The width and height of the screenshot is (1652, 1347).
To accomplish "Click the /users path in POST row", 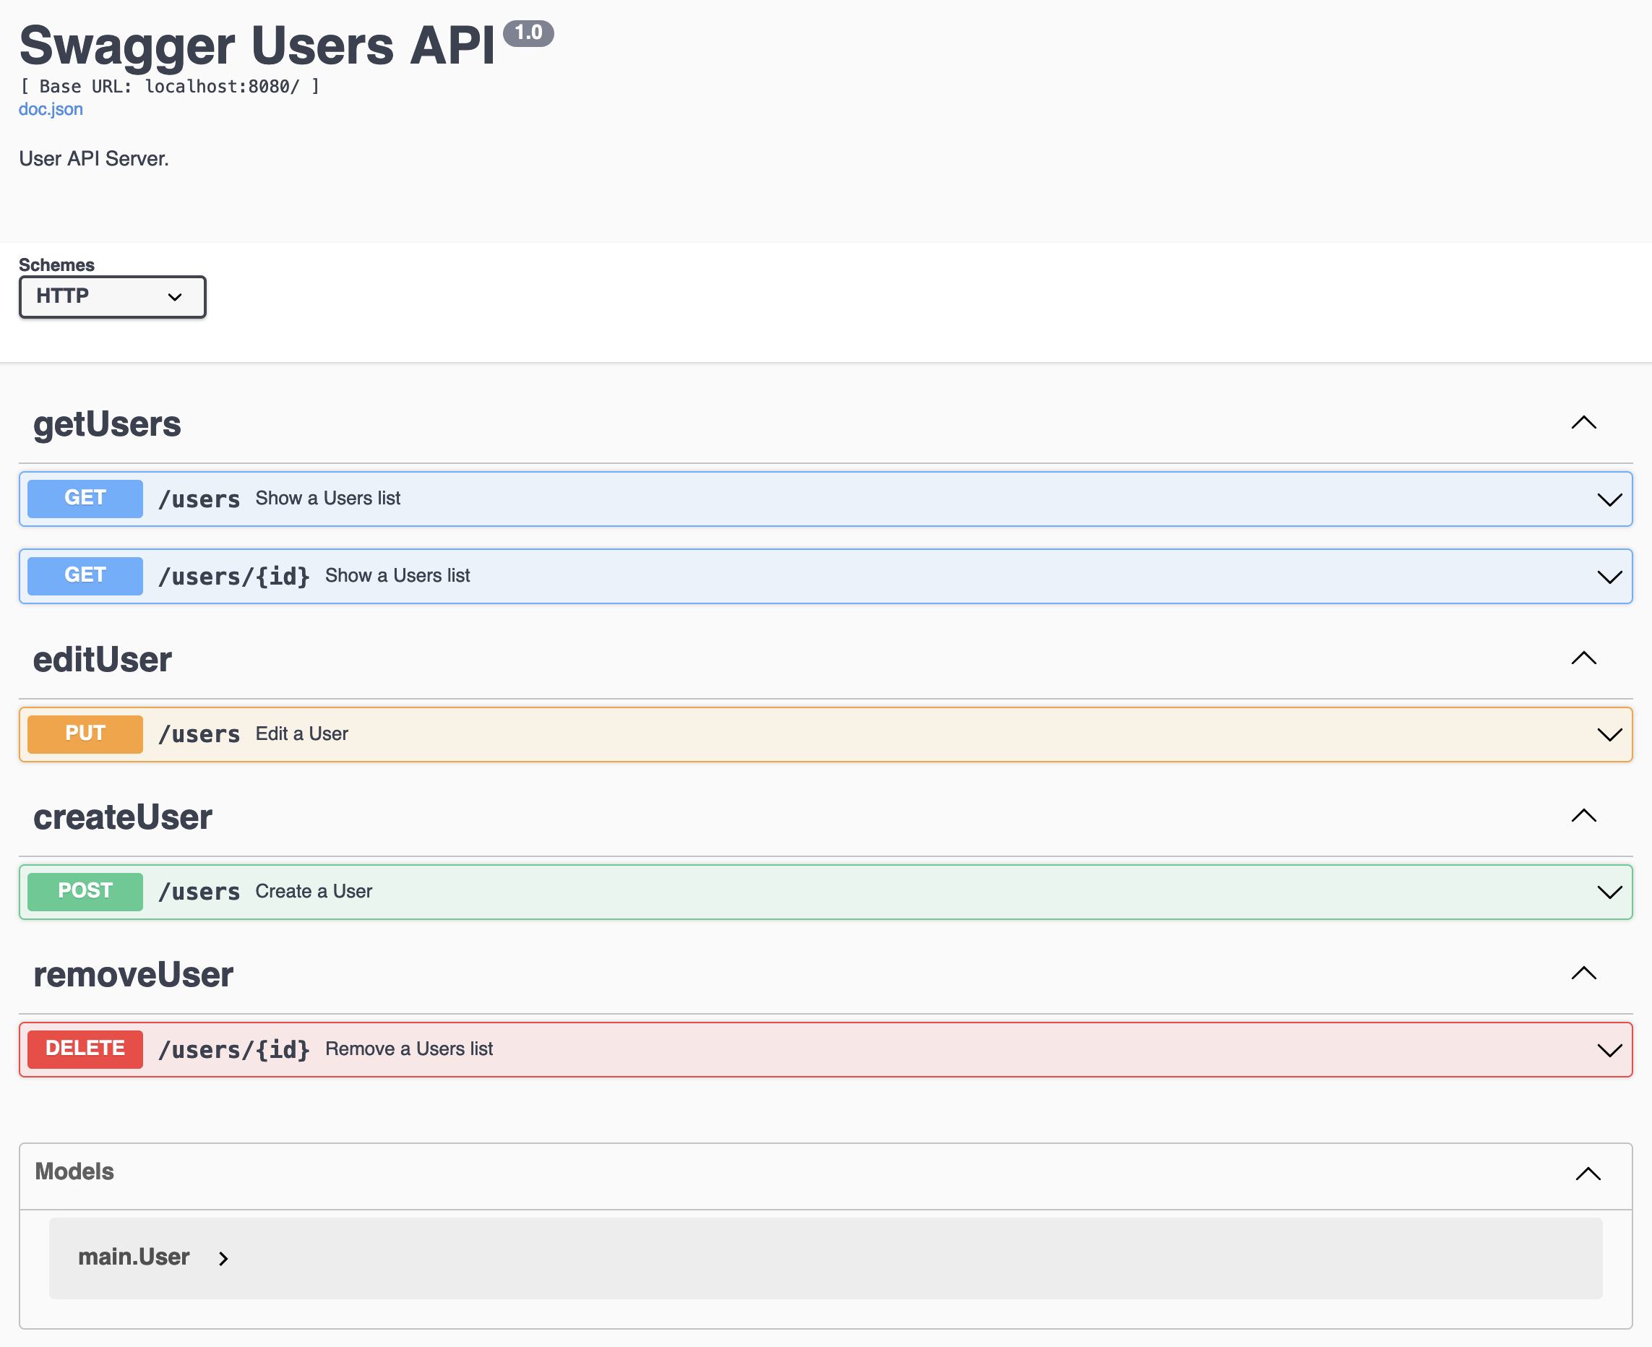I will (x=199, y=892).
